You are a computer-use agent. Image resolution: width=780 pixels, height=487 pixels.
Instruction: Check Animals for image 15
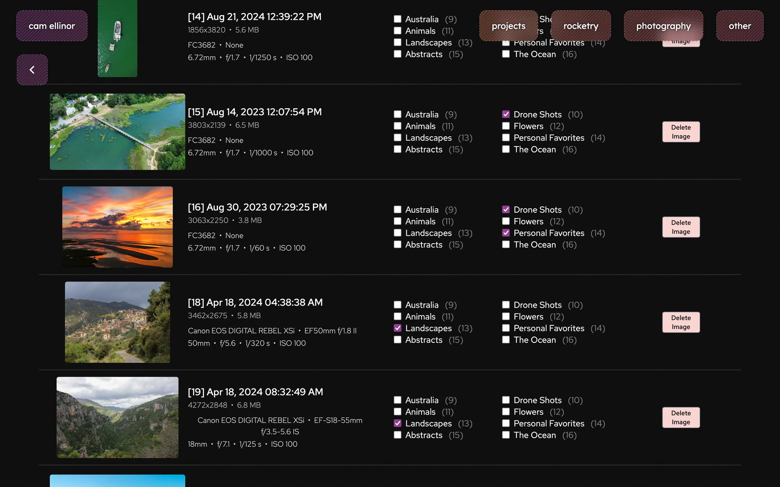(x=397, y=126)
